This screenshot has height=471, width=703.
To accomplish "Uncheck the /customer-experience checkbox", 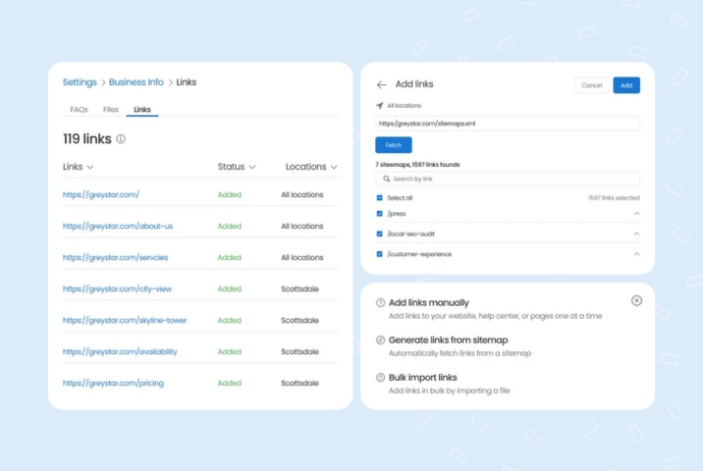I will (x=379, y=254).
